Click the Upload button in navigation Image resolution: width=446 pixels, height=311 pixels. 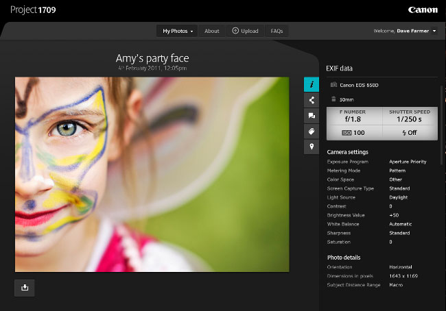[x=245, y=31]
